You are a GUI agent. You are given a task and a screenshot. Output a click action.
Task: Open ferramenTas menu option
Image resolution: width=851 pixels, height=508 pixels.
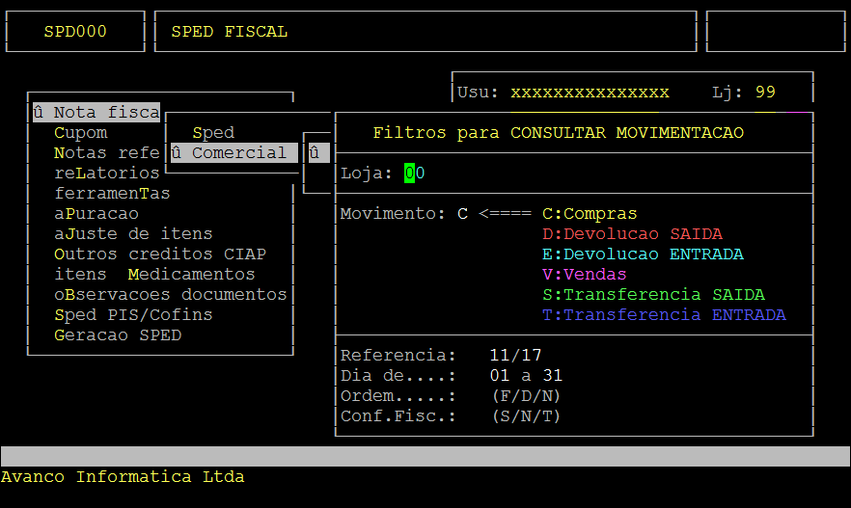click(112, 194)
